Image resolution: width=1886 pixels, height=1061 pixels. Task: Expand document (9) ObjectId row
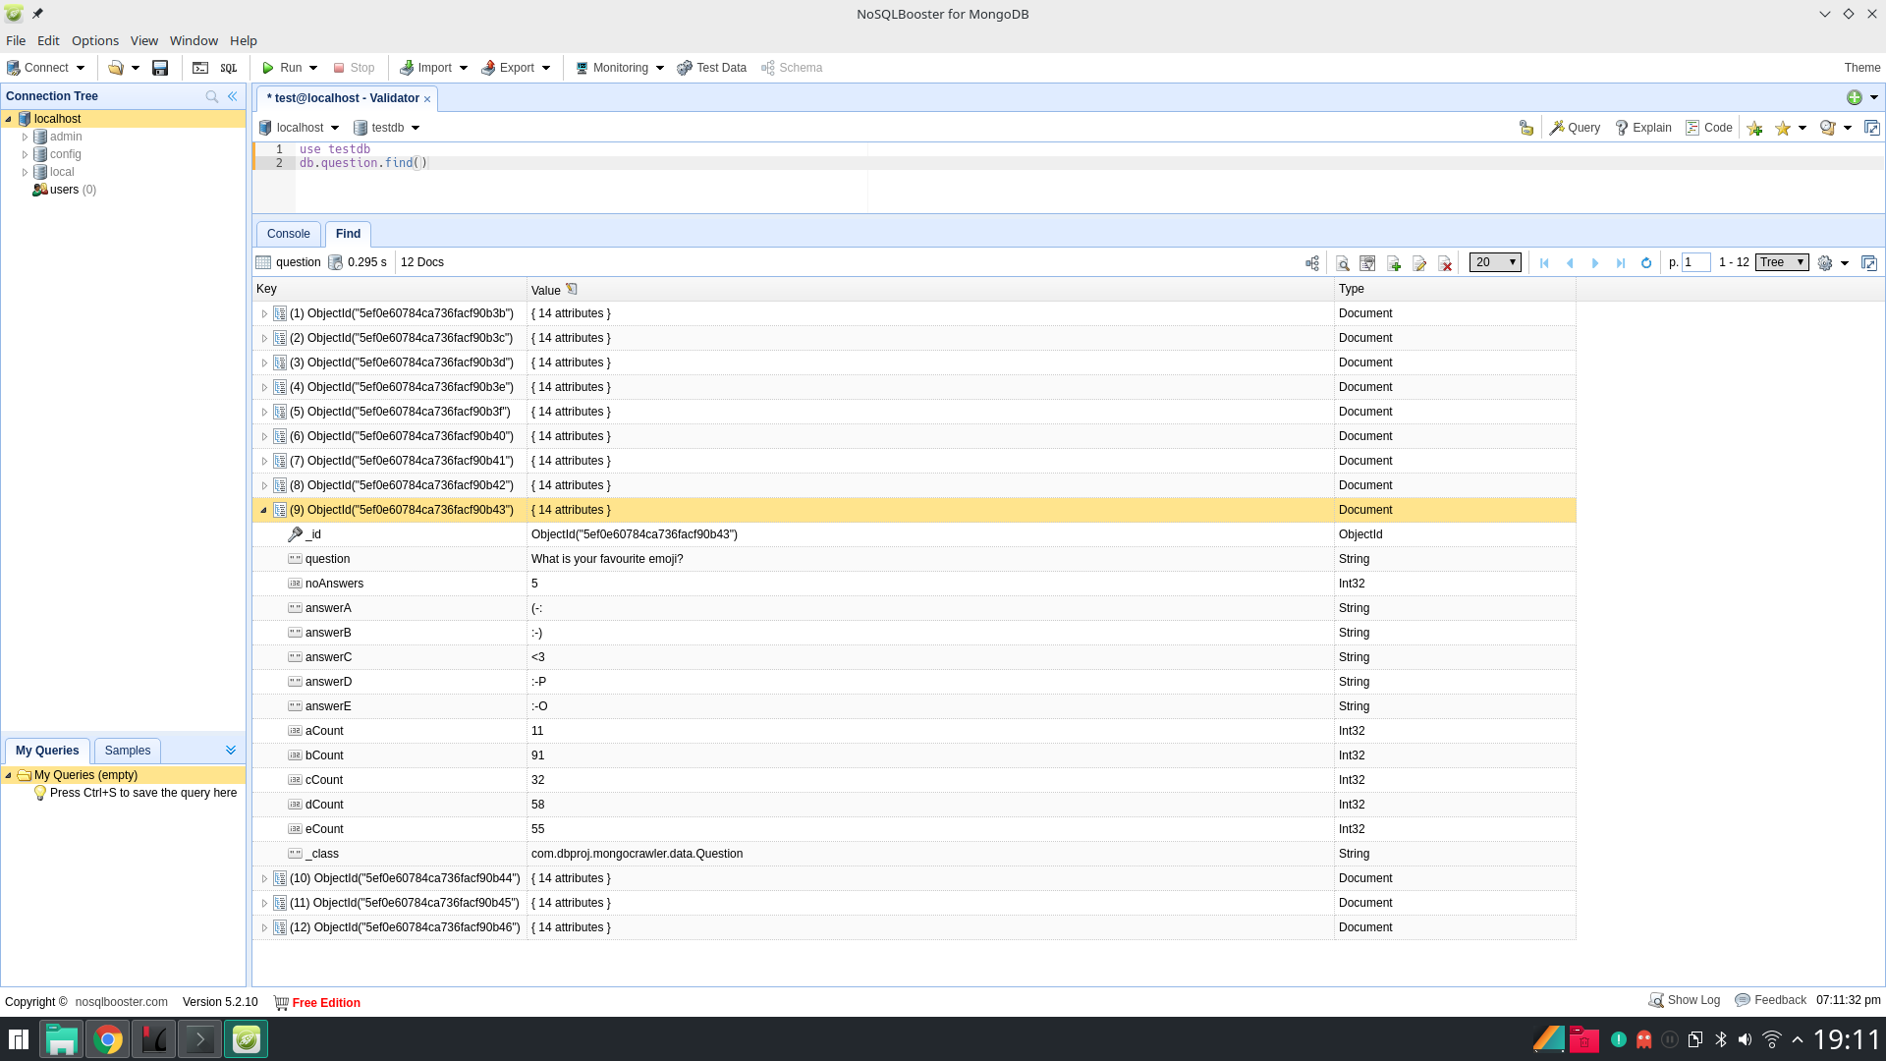pos(264,508)
